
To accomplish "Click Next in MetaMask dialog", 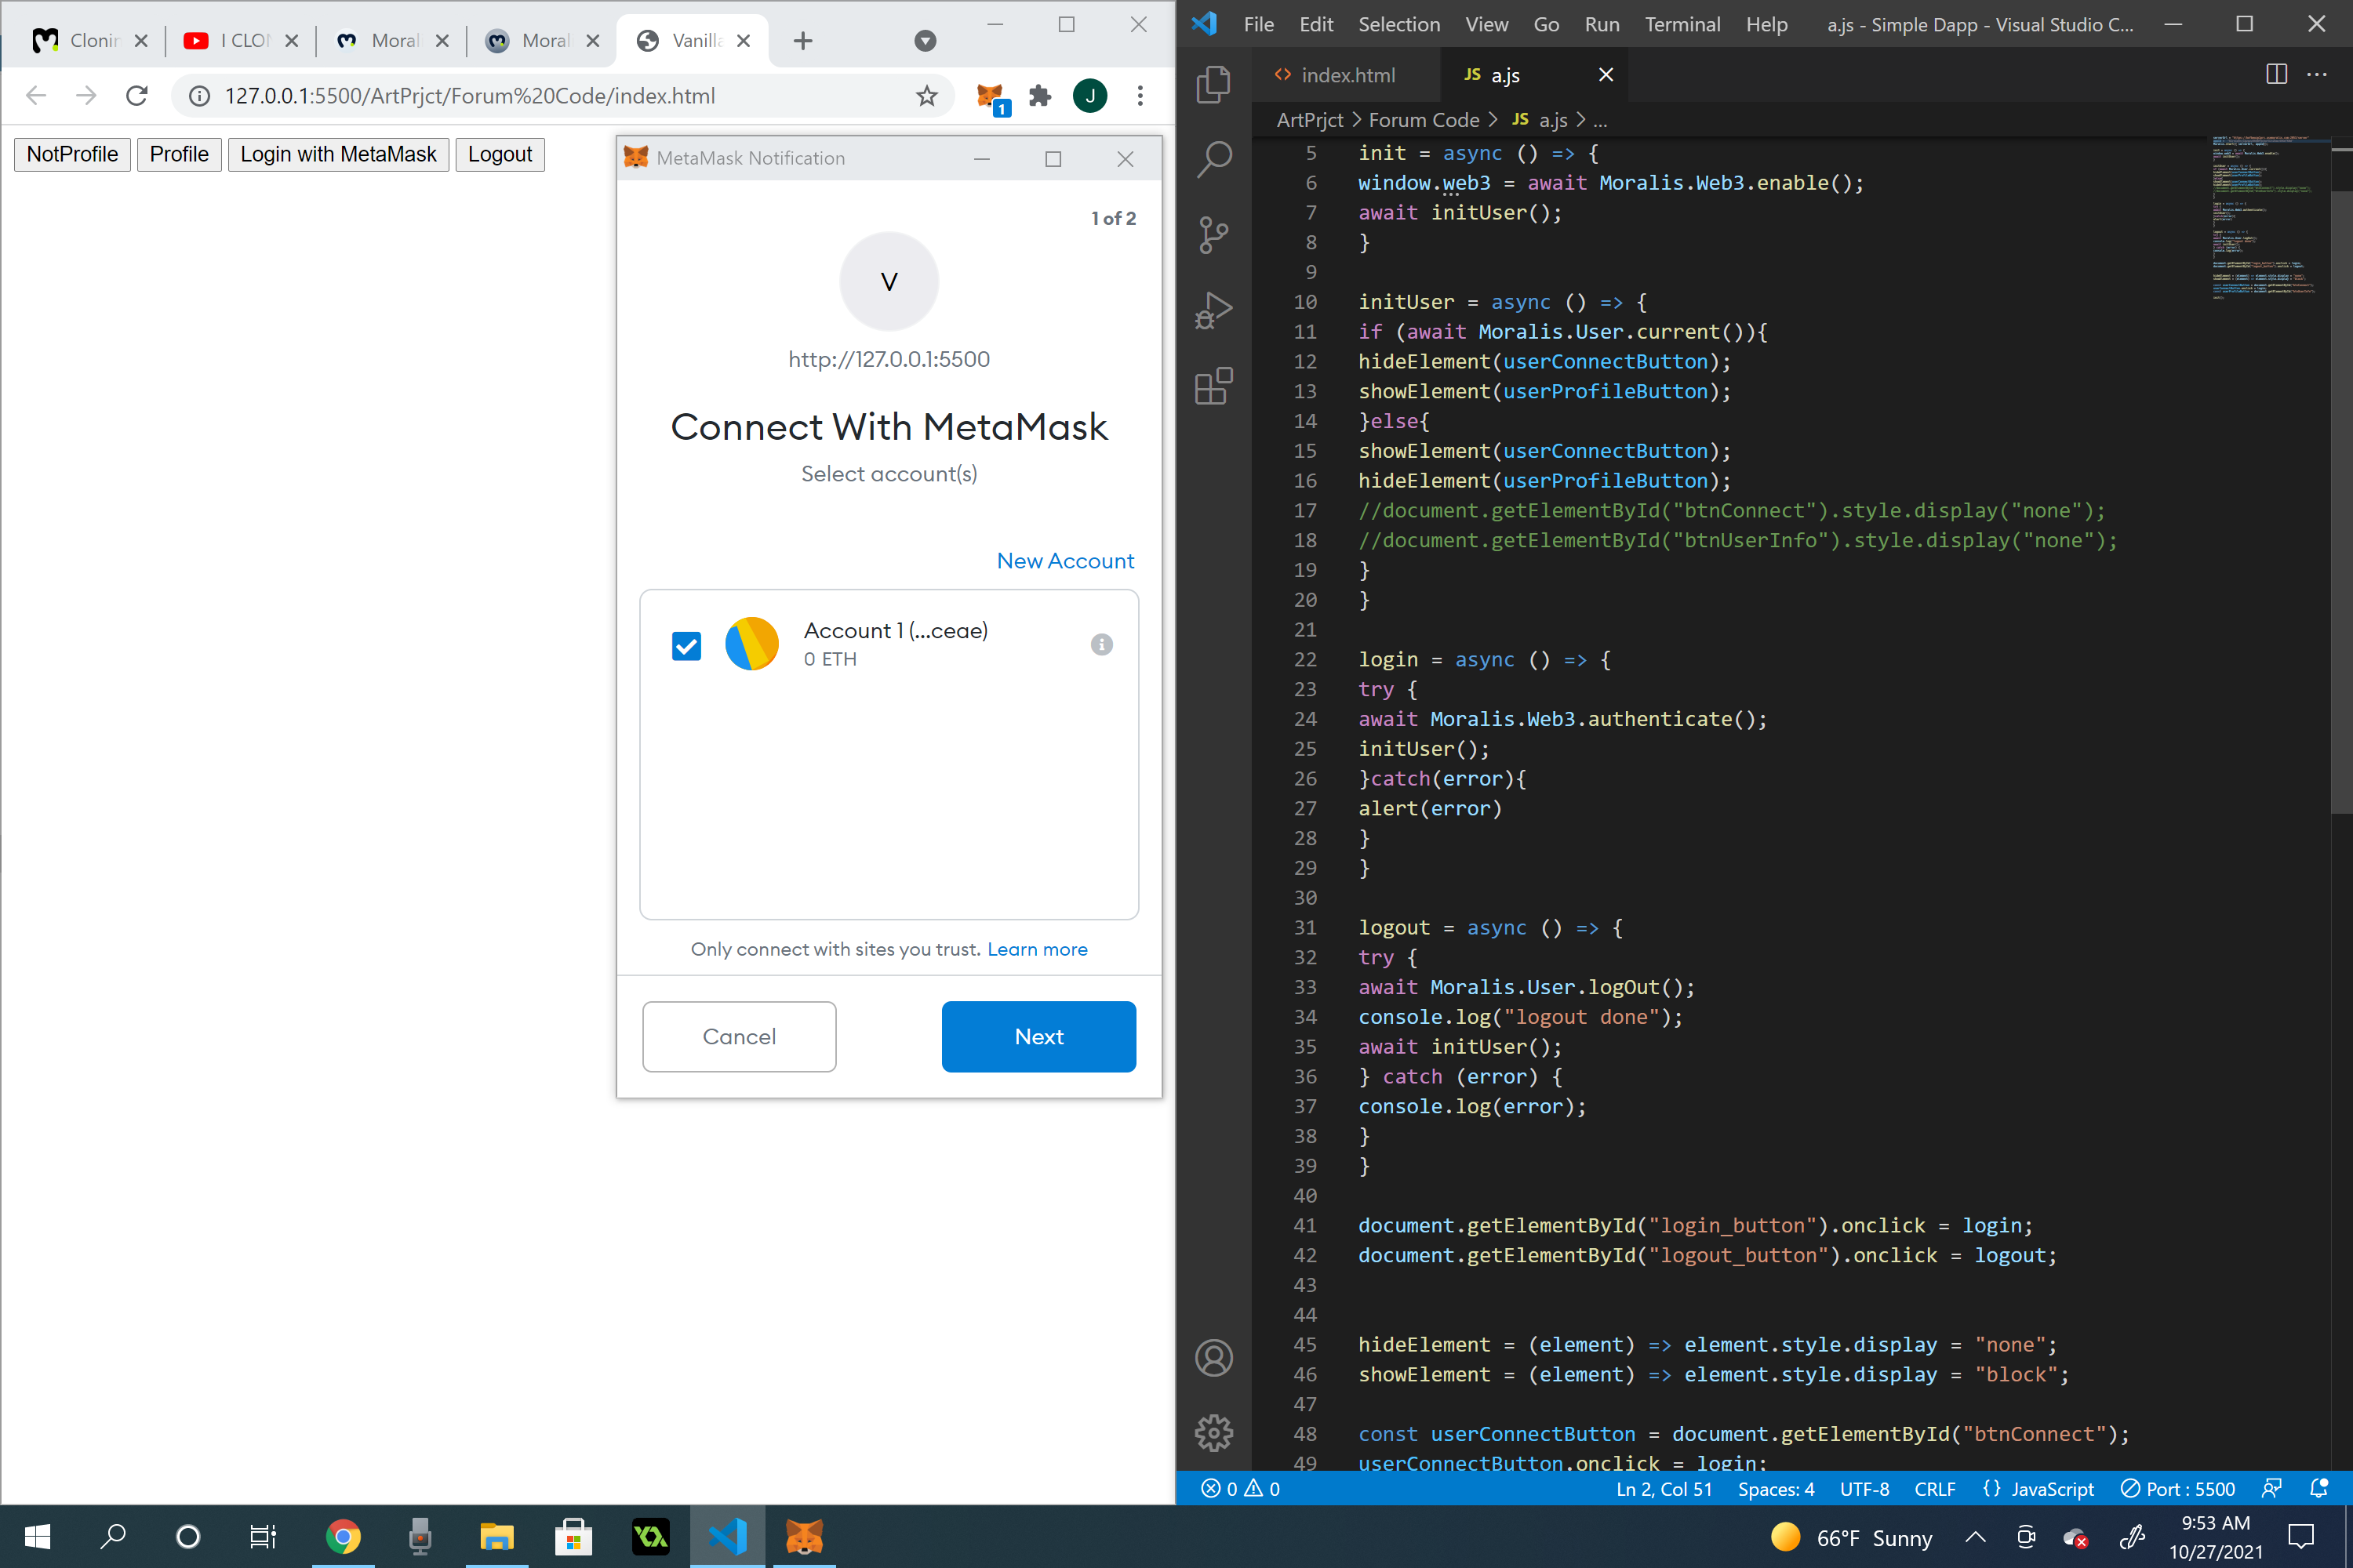I will tap(1038, 1036).
